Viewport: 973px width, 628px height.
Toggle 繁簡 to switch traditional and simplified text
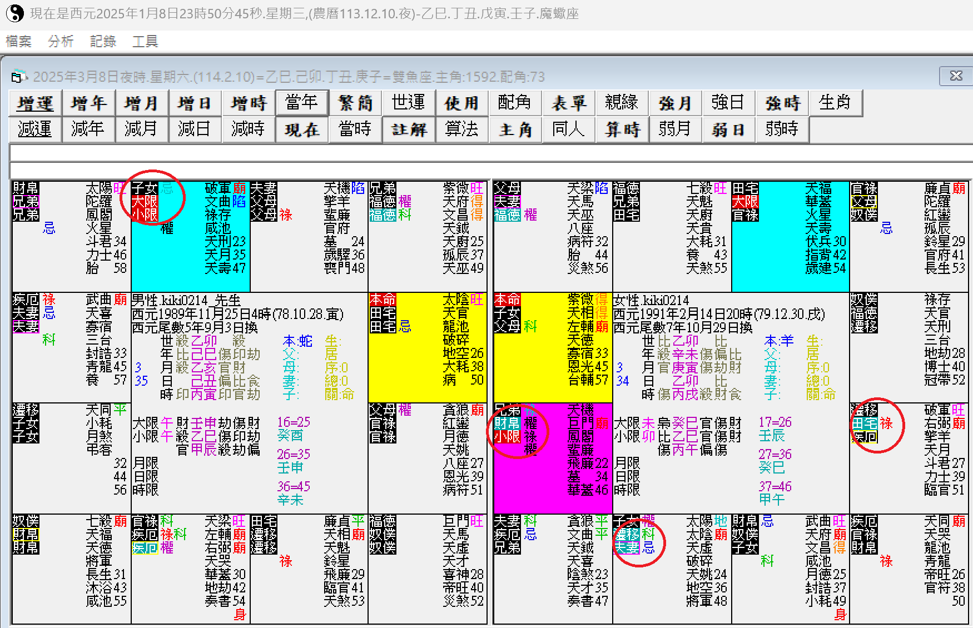(x=355, y=103)
